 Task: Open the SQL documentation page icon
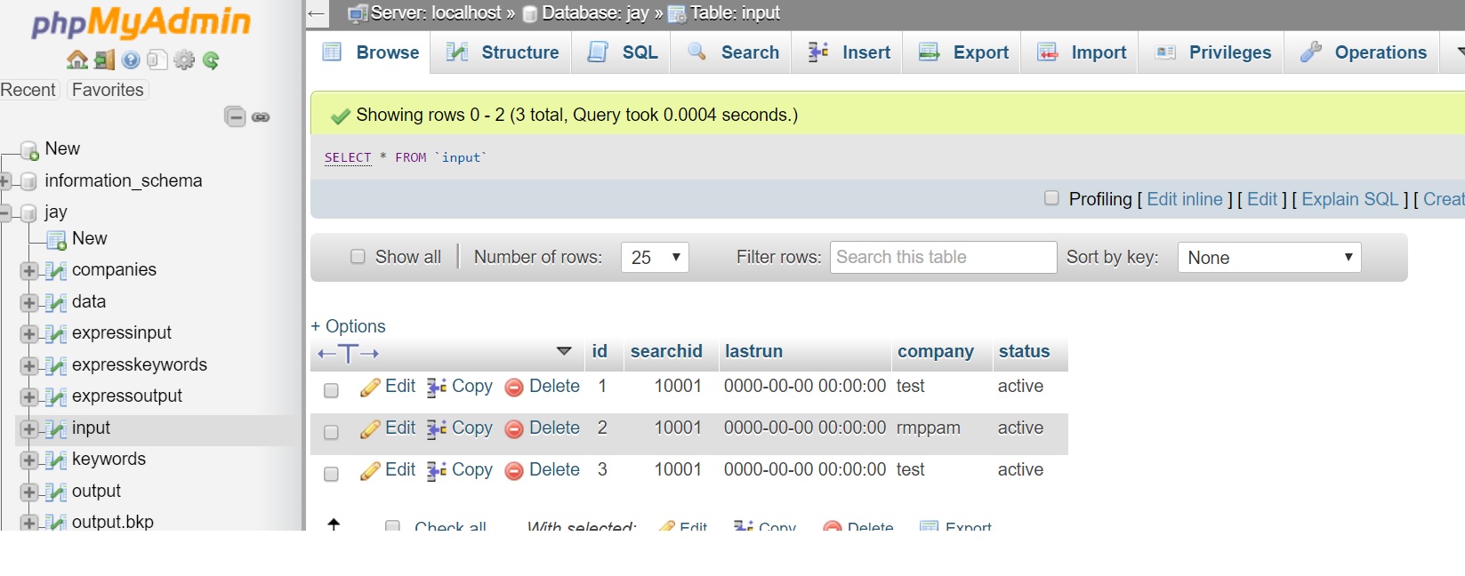tap(157, 60)
